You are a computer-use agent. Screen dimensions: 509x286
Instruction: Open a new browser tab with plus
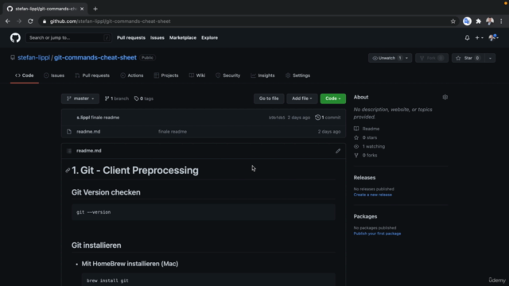95,9
